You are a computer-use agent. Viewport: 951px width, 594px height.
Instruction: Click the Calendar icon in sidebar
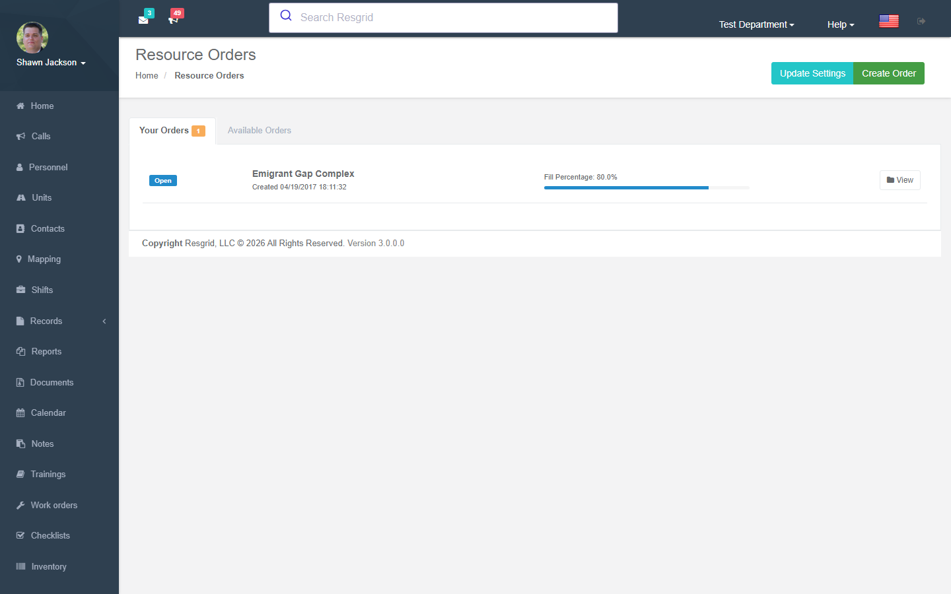point(20,413)
